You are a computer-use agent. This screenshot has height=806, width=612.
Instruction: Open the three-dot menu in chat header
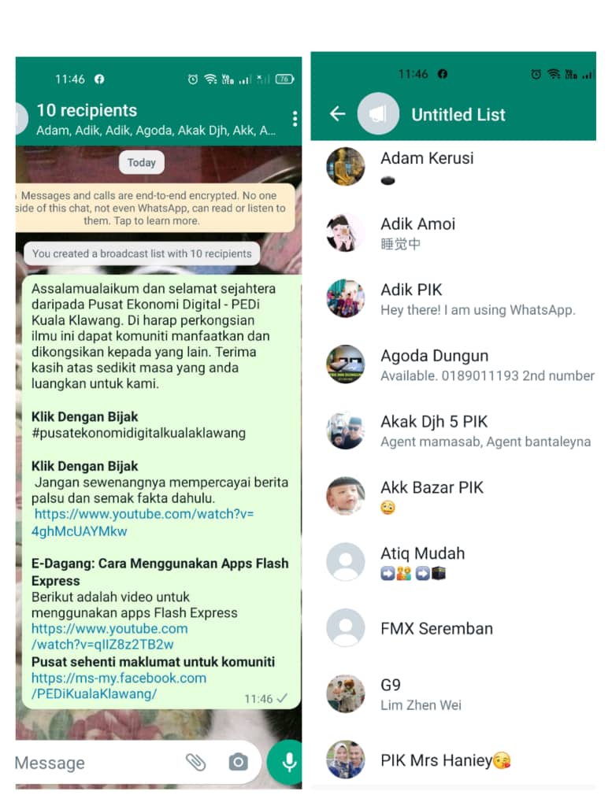(295, 119)
